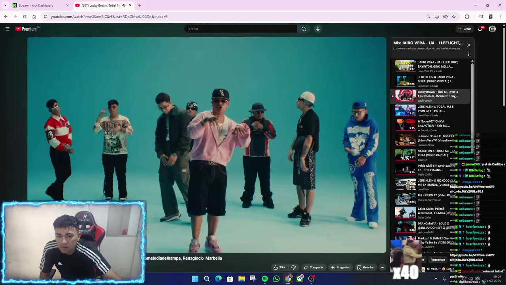Viewport: 506px width, 285px height.
Task: Play BAYRITON & TOBAL MJ - LA RUTA item
Action: [431, 155]
